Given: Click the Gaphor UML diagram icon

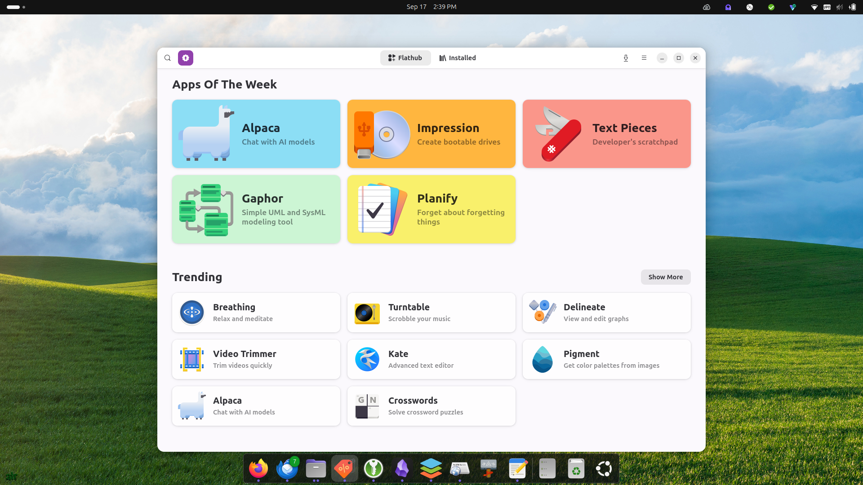Looking at the screenshot, I should tap(206, 210).
